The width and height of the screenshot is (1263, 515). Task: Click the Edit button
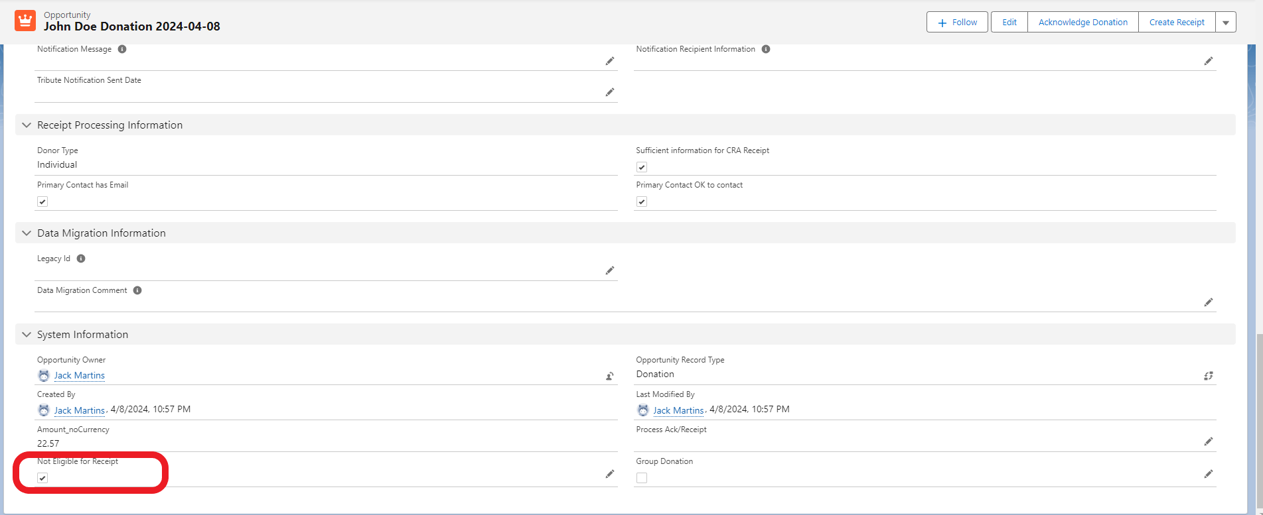[x=1009, y=22]
